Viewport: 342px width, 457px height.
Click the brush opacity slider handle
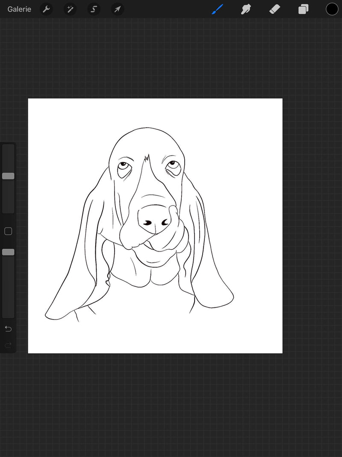(x=8, y=252)
